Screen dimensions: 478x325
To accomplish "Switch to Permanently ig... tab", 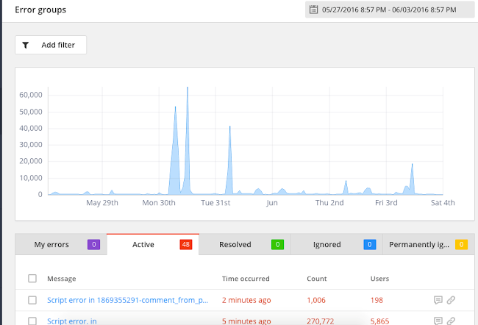I will click(x=428, y=245).
